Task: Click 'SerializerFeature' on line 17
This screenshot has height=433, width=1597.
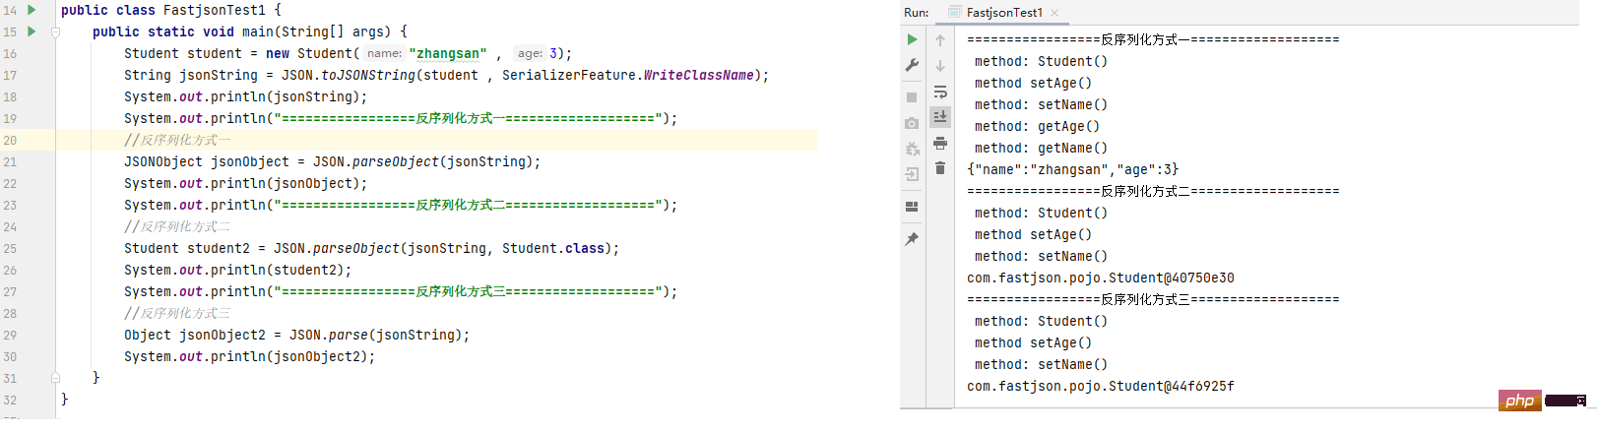Action: tap(569, 75)
